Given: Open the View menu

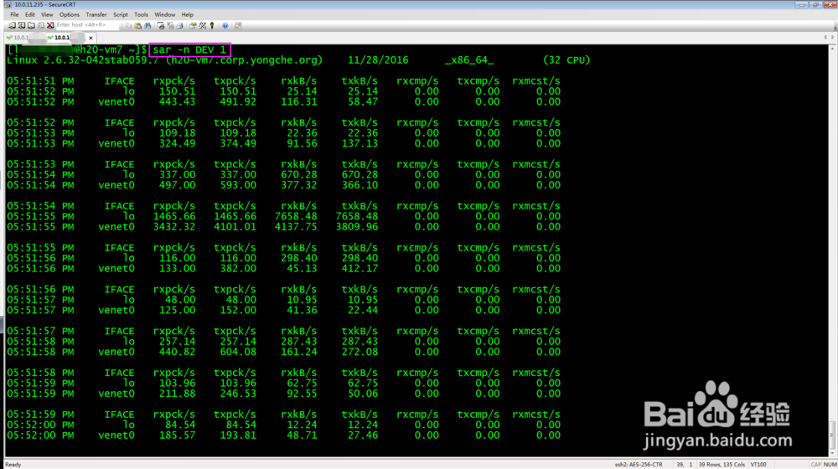Looking at the screenshot, I should (x=47, y=14).
